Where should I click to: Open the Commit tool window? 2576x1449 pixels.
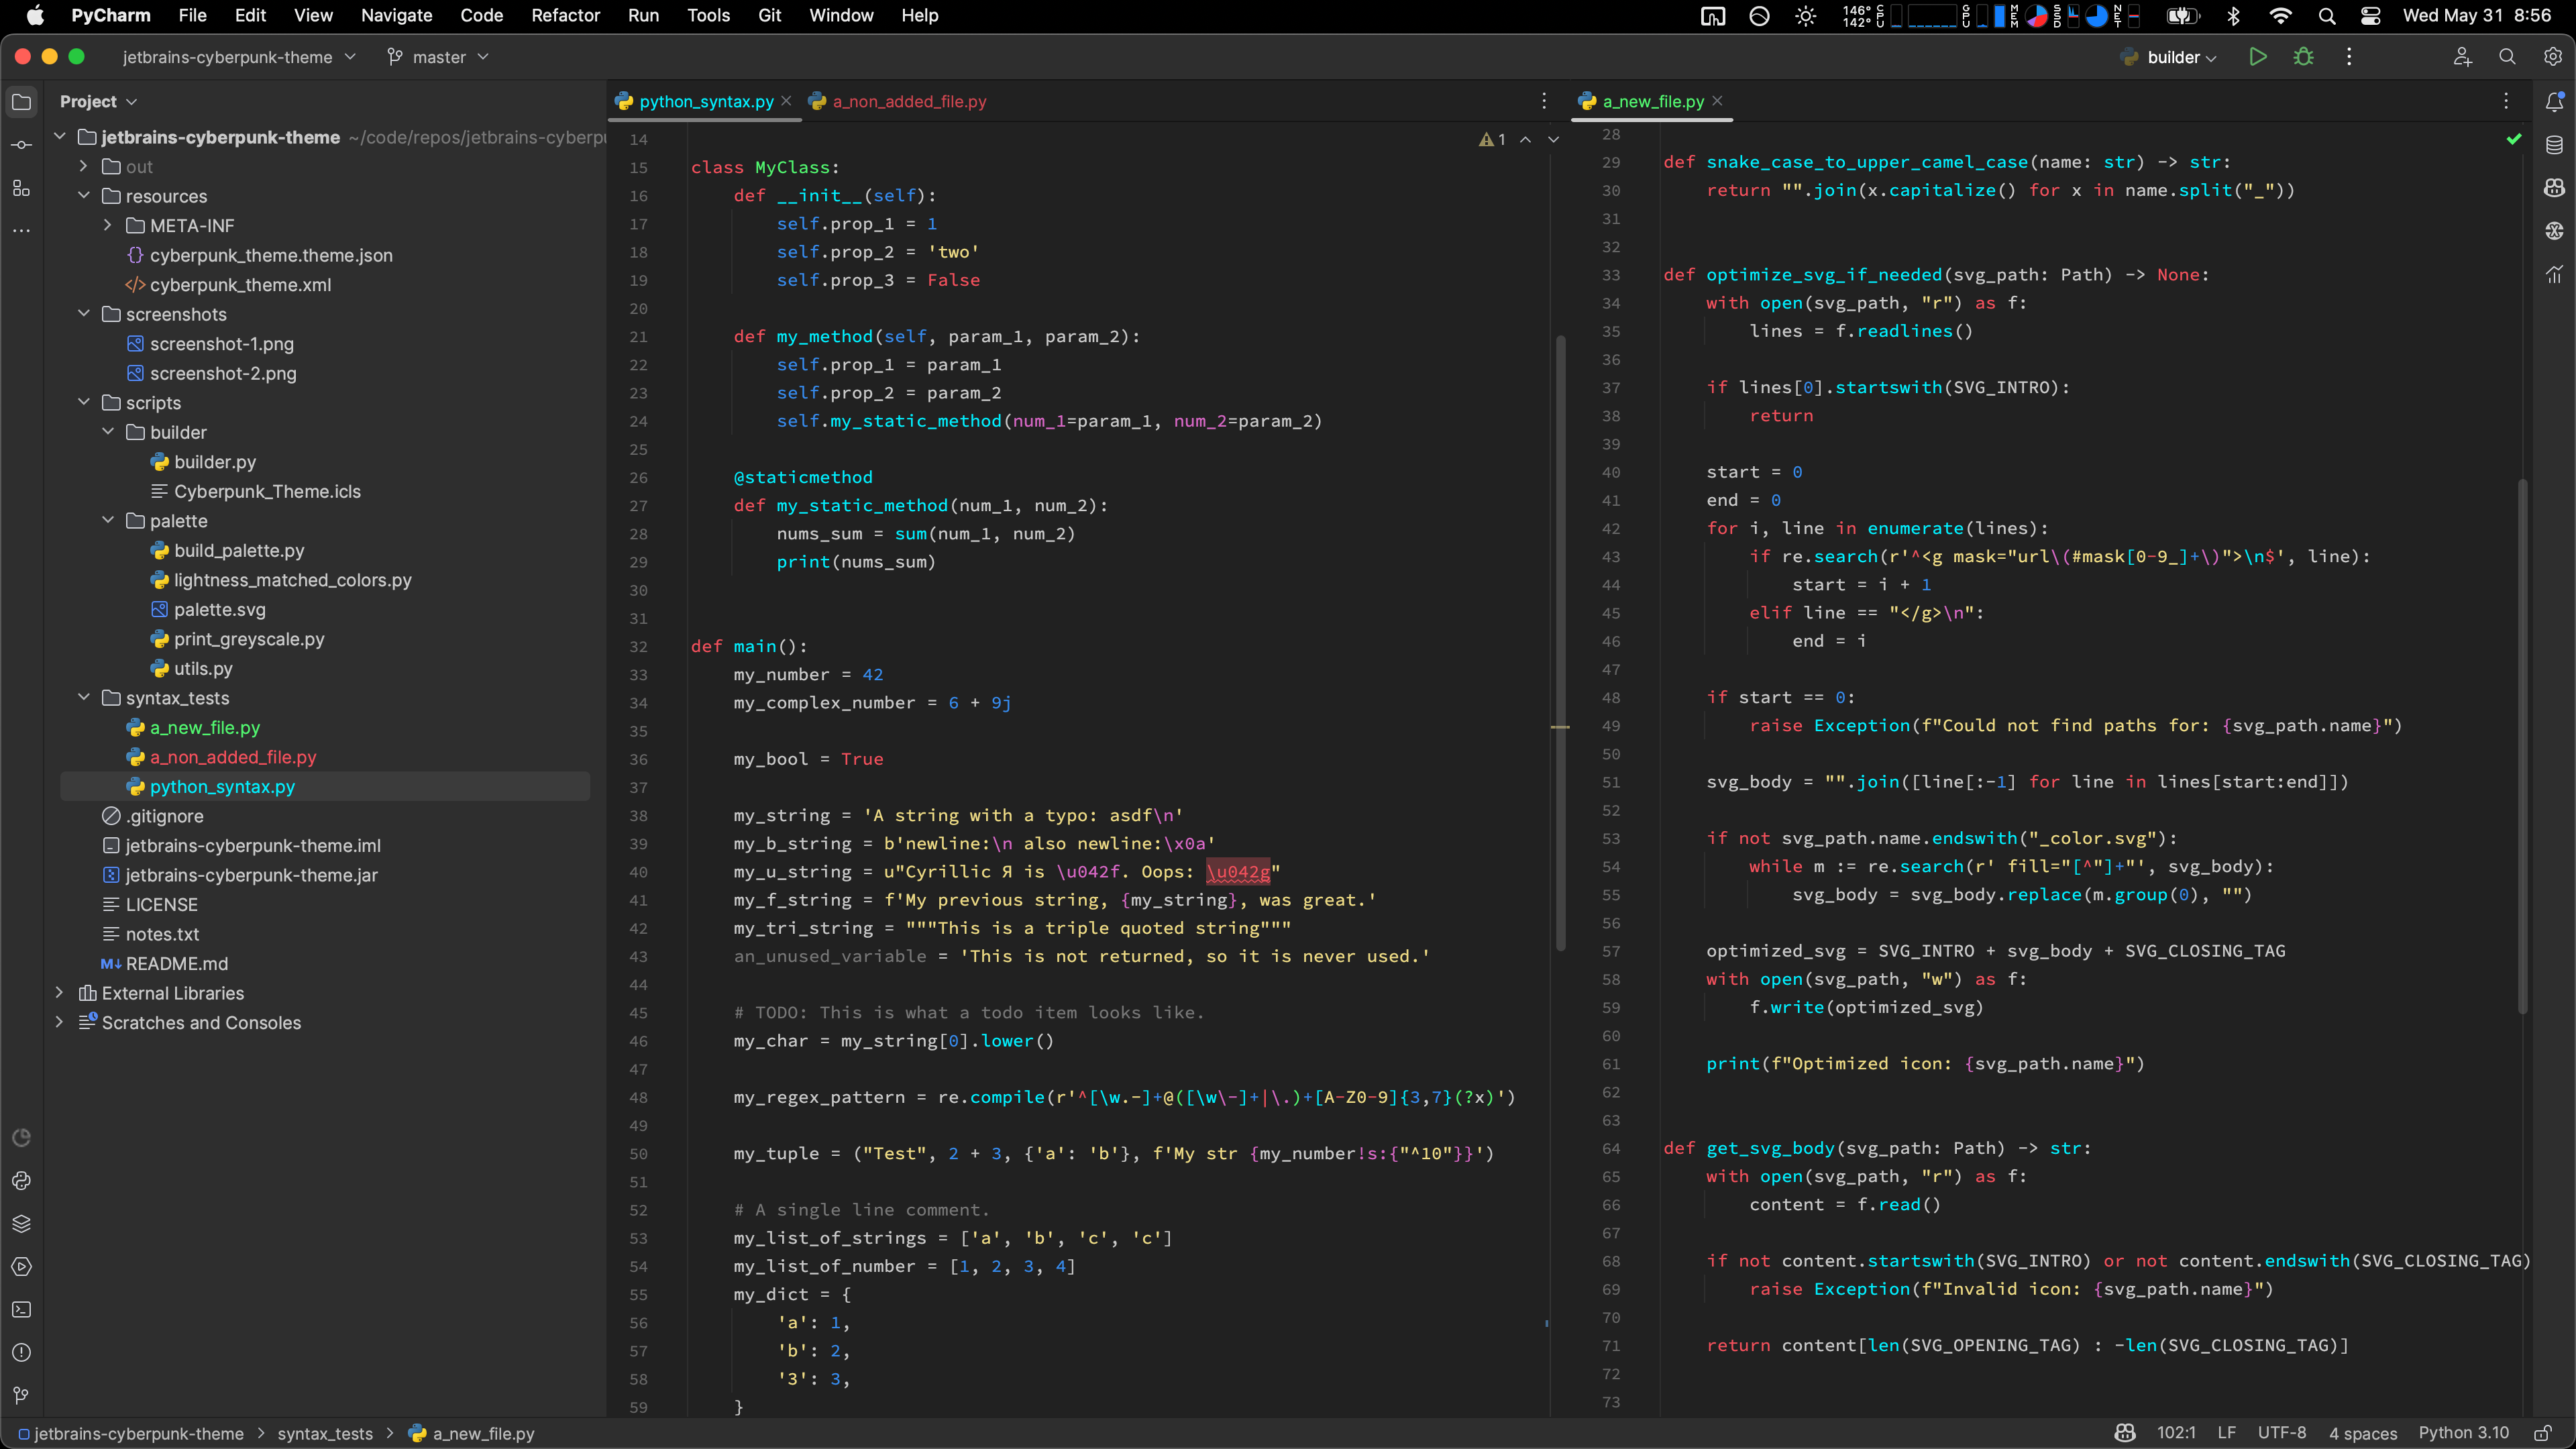click(x=21, y=145)
